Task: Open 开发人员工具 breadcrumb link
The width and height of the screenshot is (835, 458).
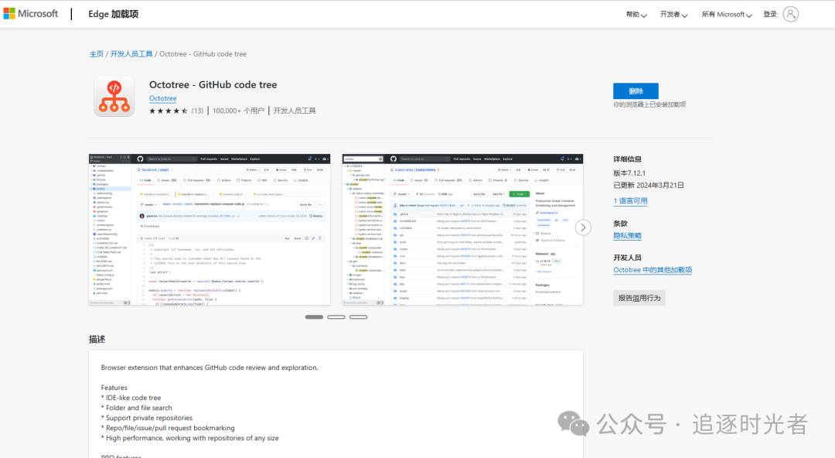Action: 131,54
